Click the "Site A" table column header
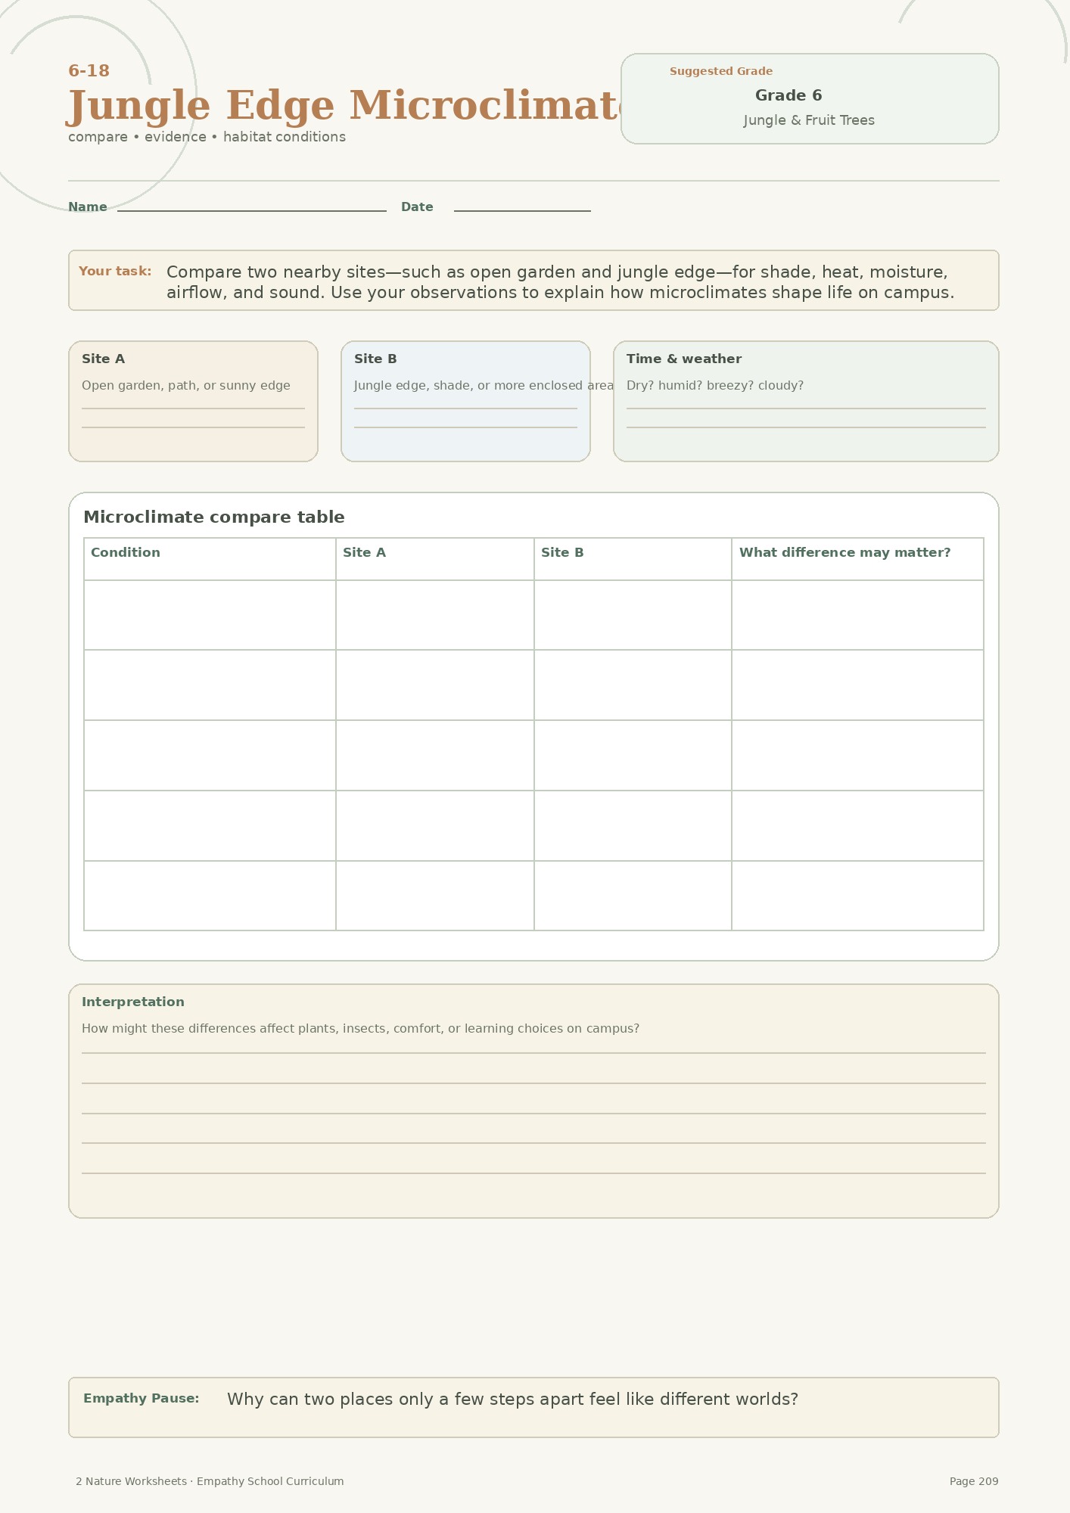The image size is (1070, 1513). (364, 553)
